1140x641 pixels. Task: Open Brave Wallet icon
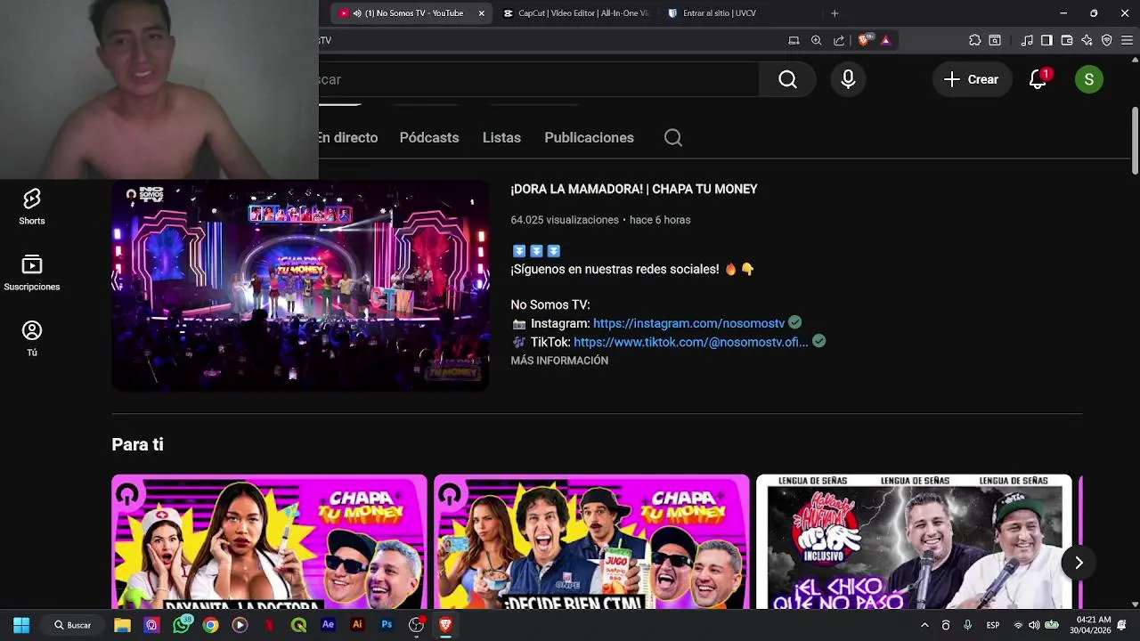click(x=1067, y=40)
